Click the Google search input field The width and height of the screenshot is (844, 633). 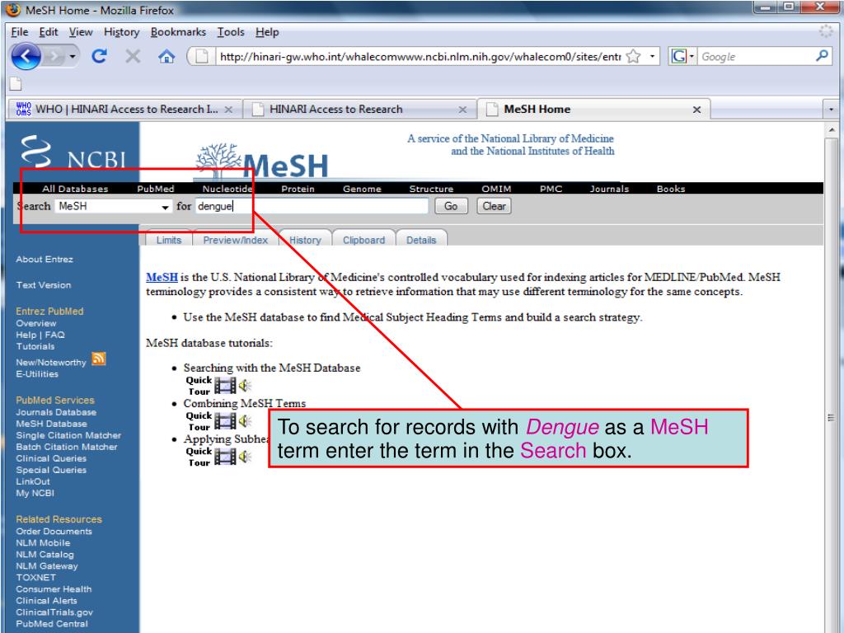pos(757,57)
